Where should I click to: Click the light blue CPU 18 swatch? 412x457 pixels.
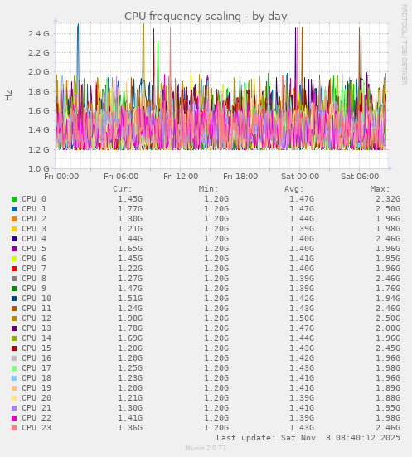click(14, 378)
